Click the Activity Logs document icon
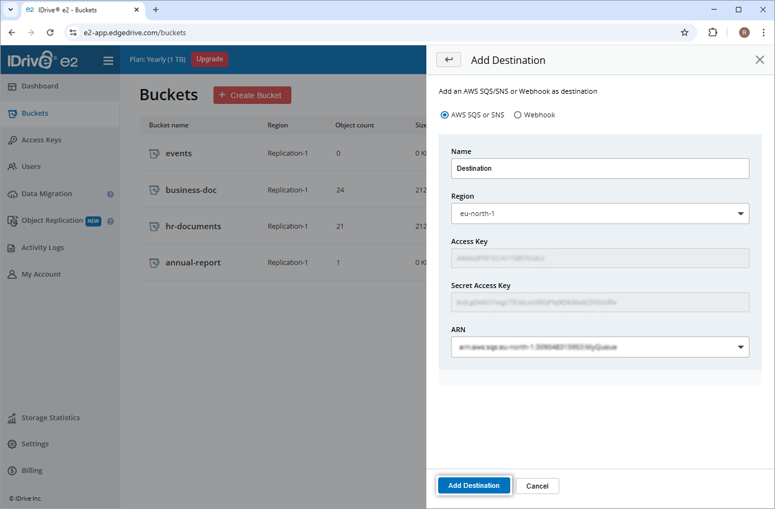This screenshot has height=509, width=775. [x=12, y=248]
